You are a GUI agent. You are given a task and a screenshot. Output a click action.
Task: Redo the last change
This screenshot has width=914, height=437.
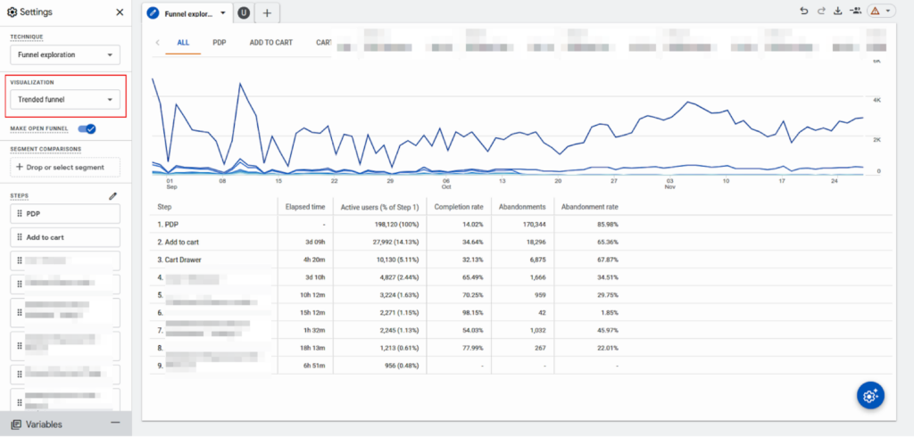coord(821,11)
